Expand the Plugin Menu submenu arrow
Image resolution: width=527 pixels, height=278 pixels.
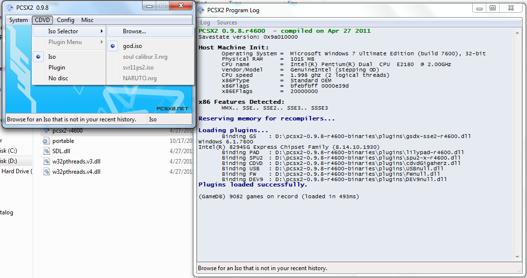tap(101, 42)
